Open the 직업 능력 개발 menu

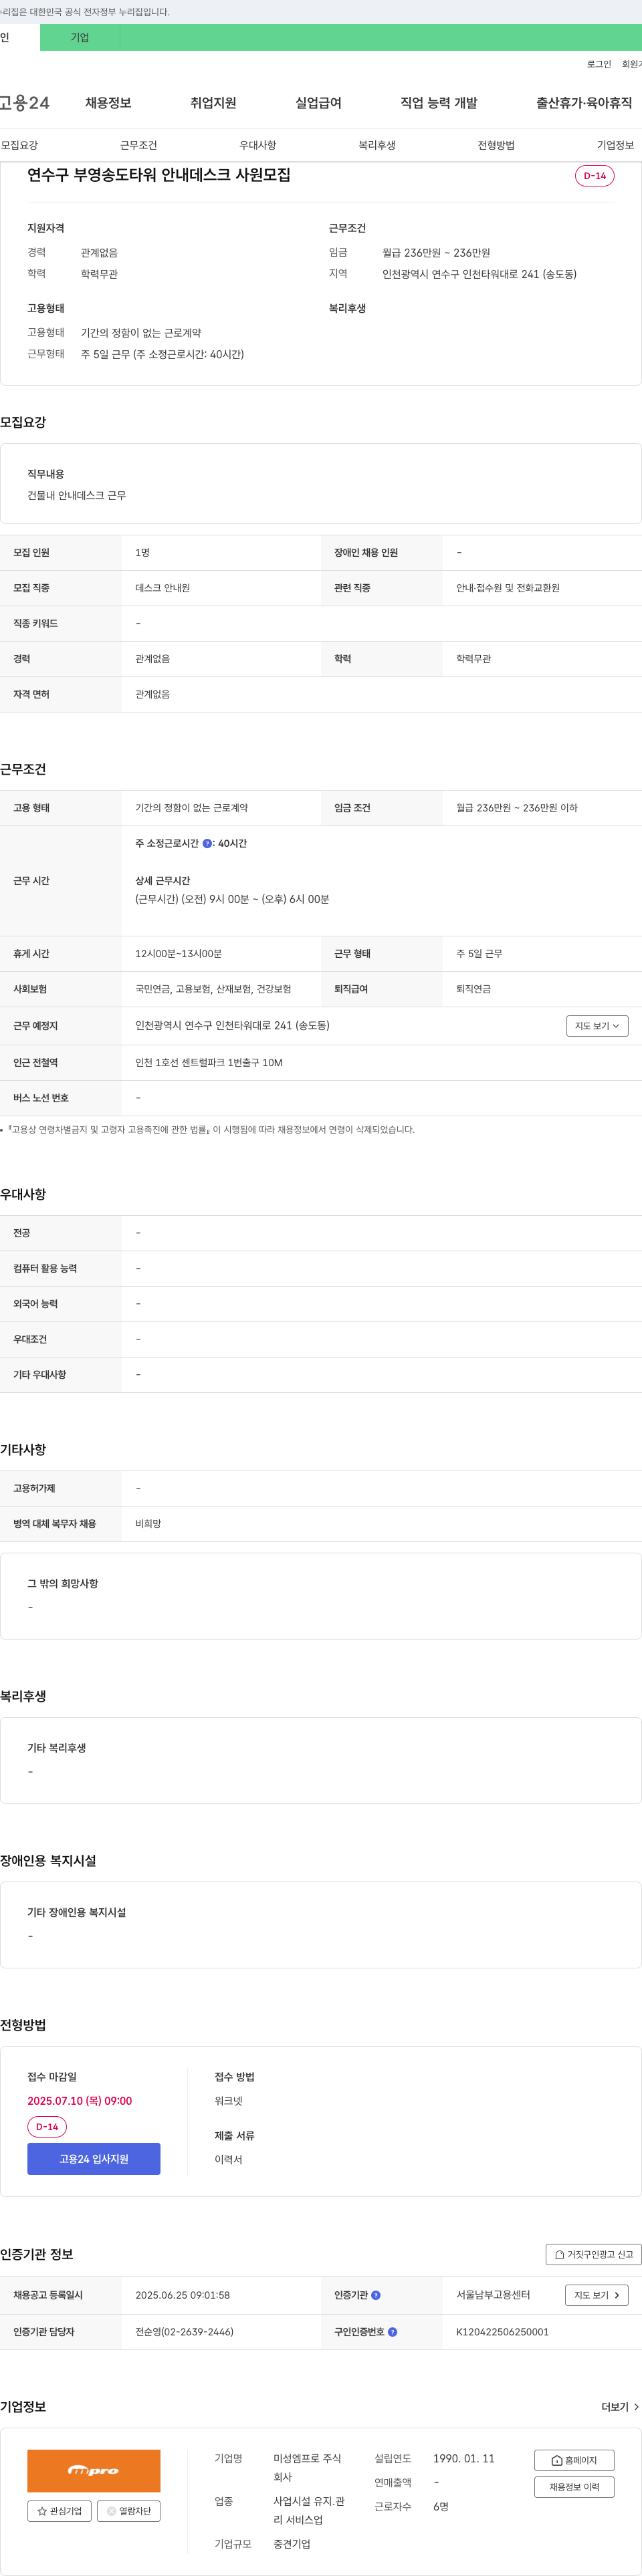(439, 103)
